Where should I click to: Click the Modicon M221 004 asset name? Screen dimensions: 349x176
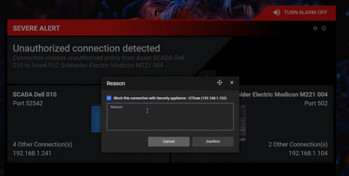pos(283,94)
